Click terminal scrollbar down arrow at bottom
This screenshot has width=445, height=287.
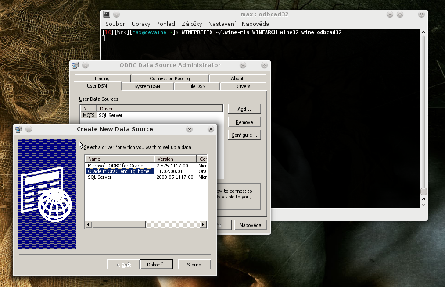[x=423, y=205]
